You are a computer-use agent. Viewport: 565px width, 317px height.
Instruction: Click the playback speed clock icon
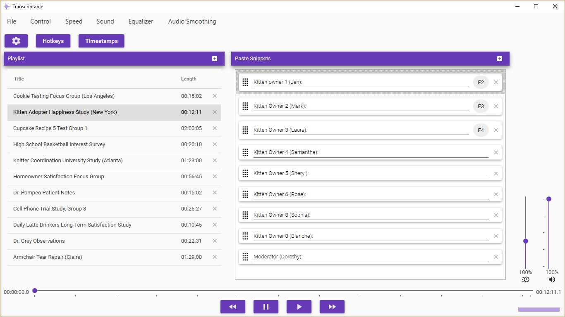pyautogui.click(x=525, y=279)
